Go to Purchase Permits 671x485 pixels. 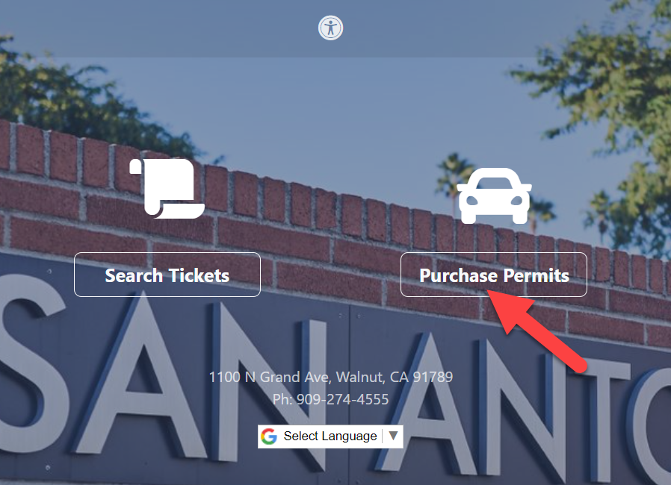pos(494,275)
